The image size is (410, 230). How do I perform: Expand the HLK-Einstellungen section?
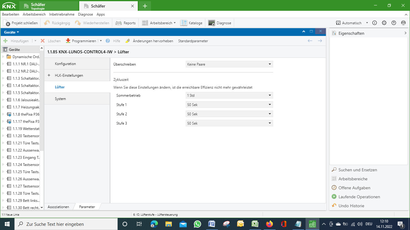49,75
